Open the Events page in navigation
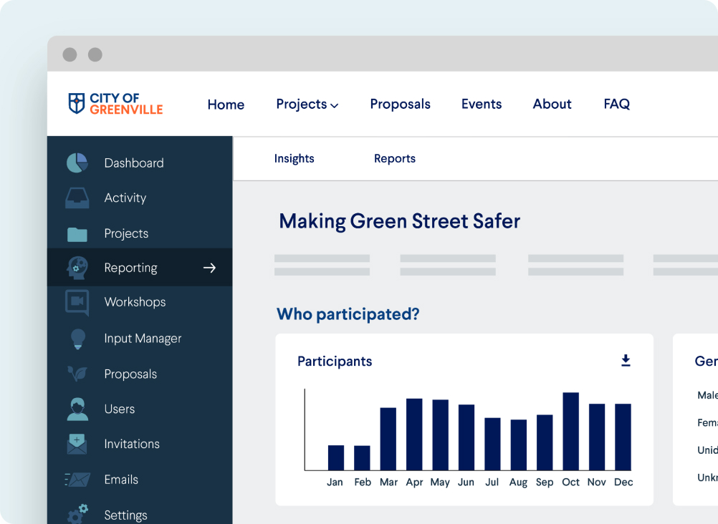The height and width of the screenshot is (524, 718). (481, 105)
